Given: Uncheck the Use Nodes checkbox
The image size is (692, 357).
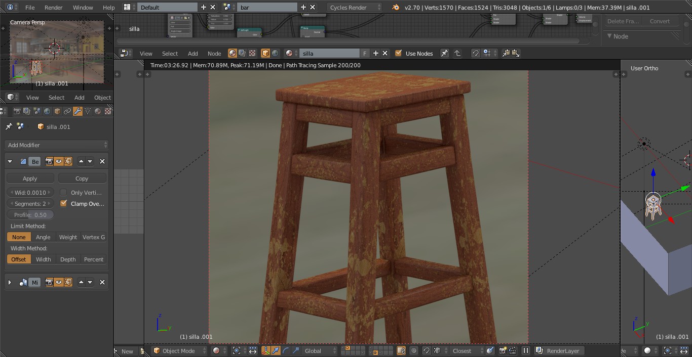Looking at the screenshot, I should click(x=398, y=53).
